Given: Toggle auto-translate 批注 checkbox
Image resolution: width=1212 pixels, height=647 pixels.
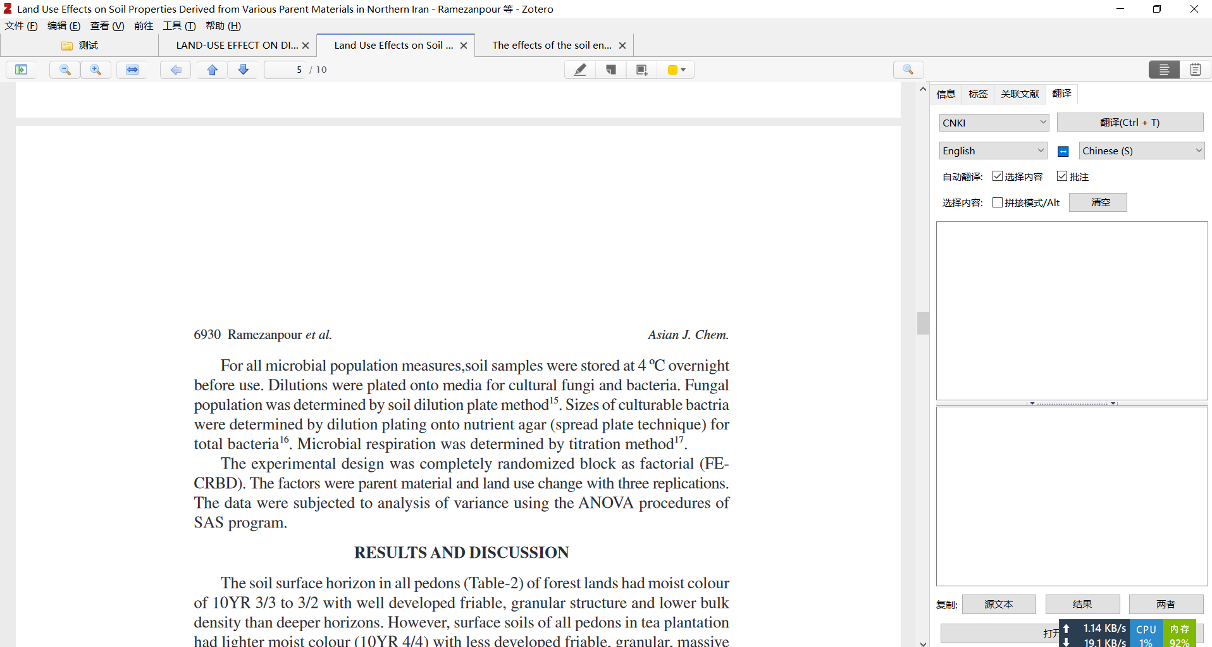Looking at the screenshot, I should pos(1062,176).
